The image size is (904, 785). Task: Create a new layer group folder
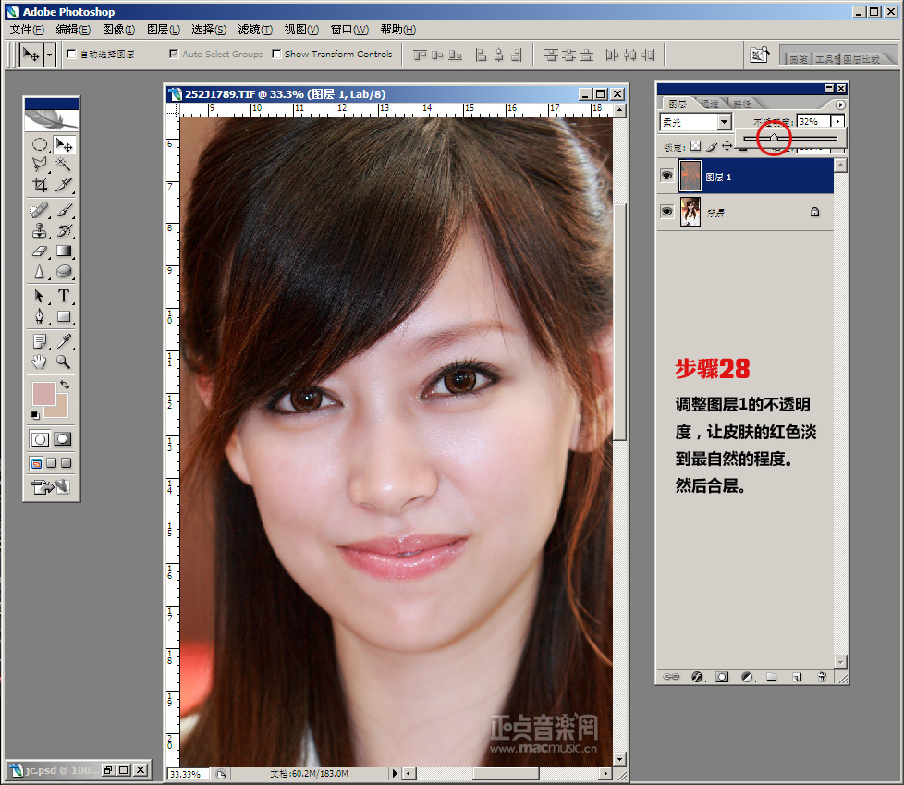(771, 677)
